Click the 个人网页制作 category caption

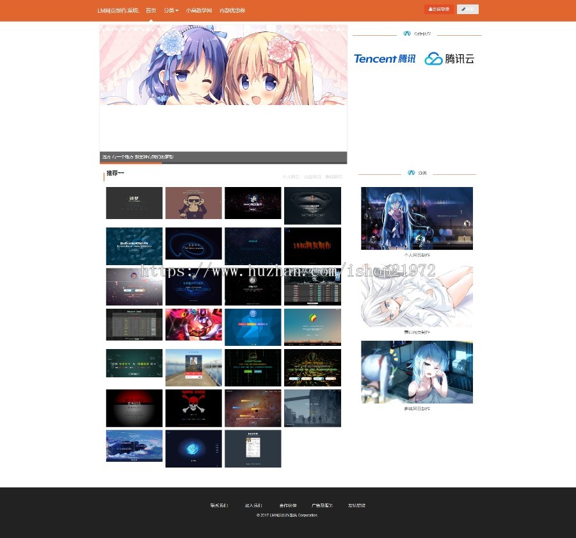click(x=417, y=255)
